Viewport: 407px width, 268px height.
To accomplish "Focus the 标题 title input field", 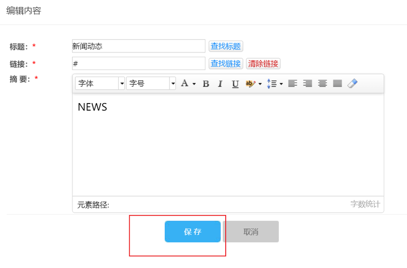I will (139, 46).
